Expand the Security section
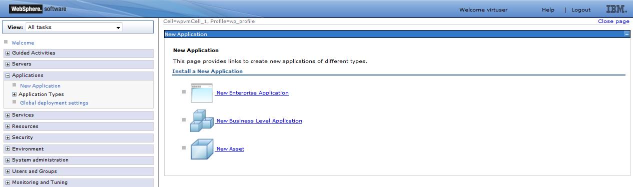 (8, 137)
